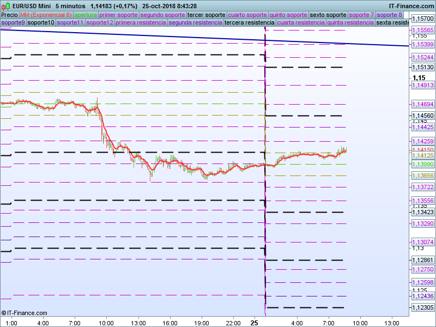Click the © IT-Finance.com copyright text
The height and width of the screenshot is (327, 436).
25,313
